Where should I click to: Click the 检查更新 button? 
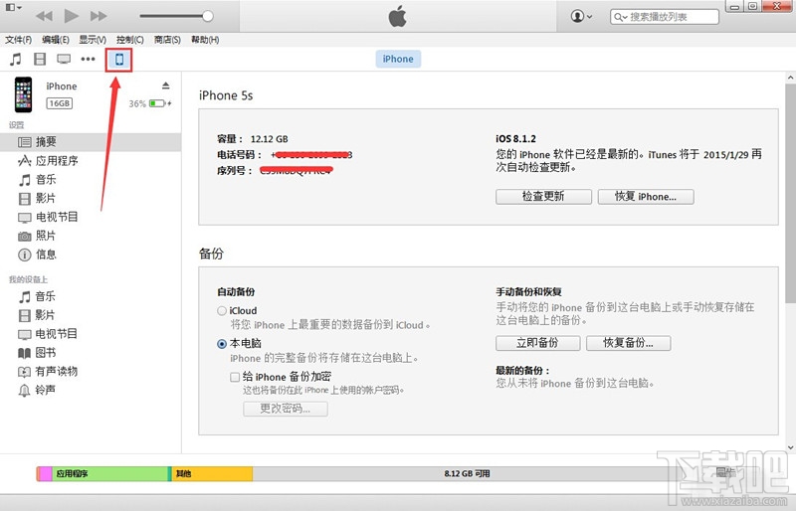(543, 197)
